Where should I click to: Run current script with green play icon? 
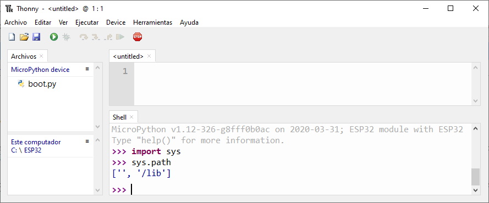tap(54, 37)
